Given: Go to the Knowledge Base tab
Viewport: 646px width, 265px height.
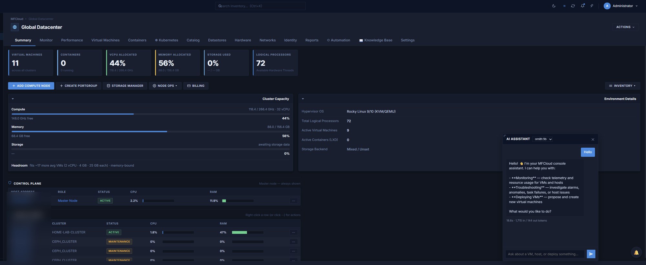Looking at the screenshot, I should [x=376, y=40].
